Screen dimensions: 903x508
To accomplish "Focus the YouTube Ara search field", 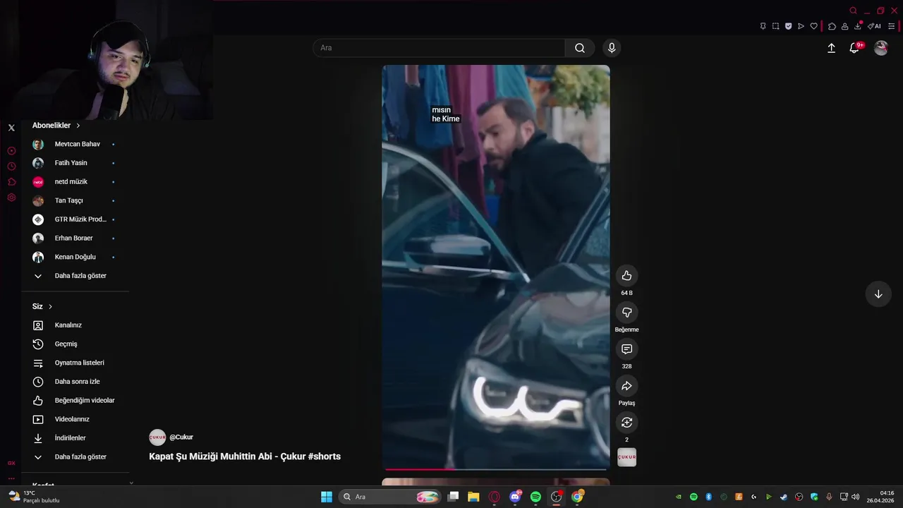I will 439,48.
